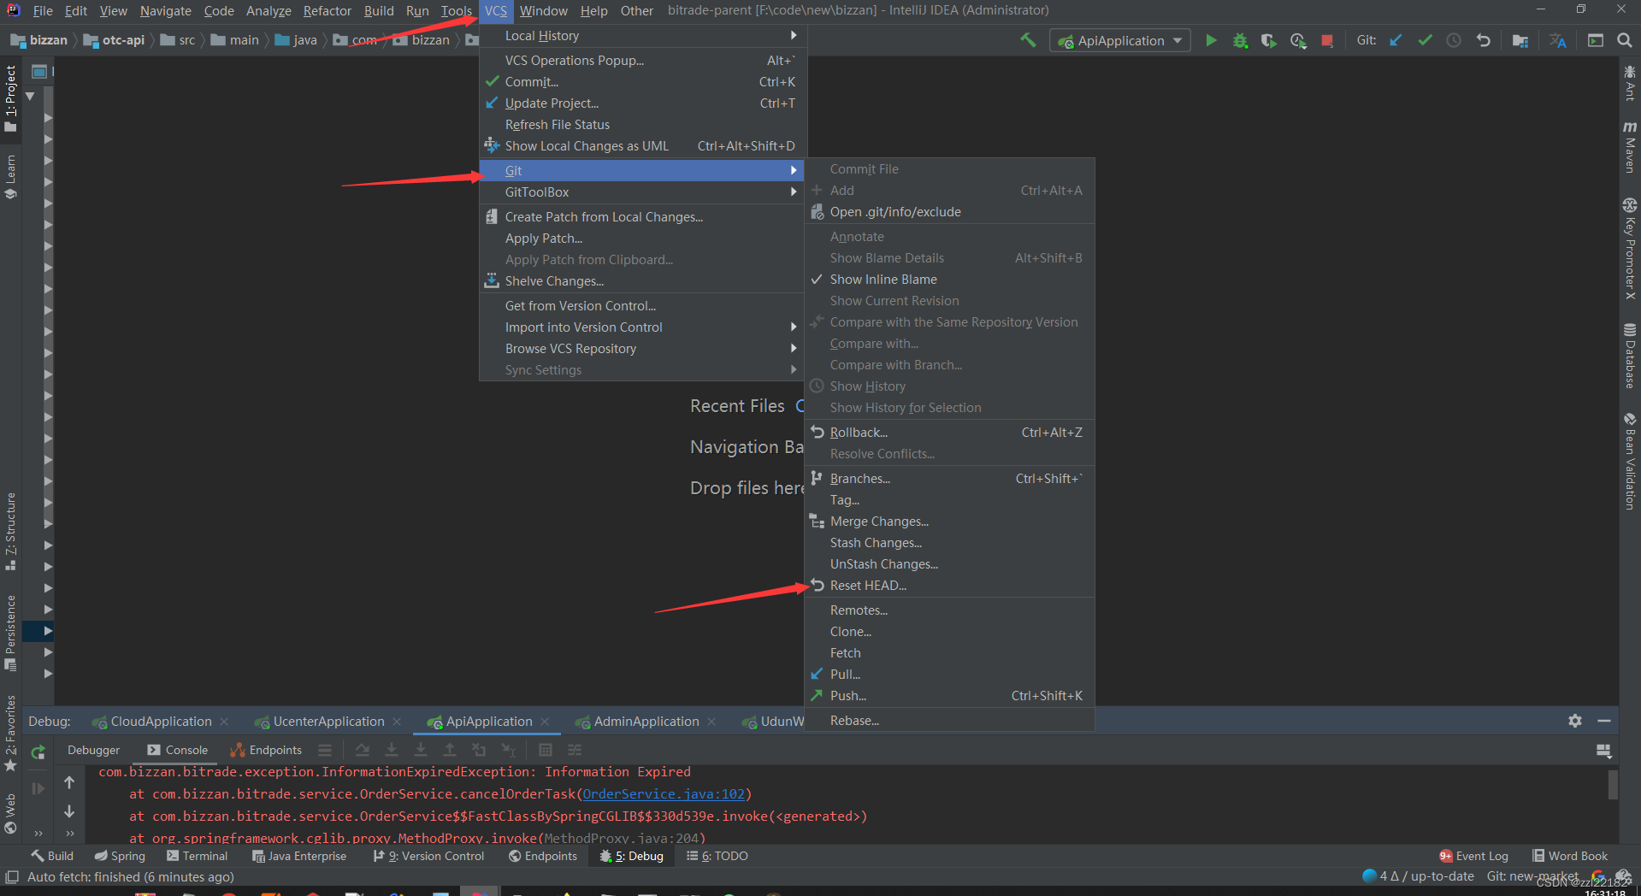Screen dimensions: 1641x896
Task: Open the Endpoints tab in Debug panel
Action: [266, 751]
